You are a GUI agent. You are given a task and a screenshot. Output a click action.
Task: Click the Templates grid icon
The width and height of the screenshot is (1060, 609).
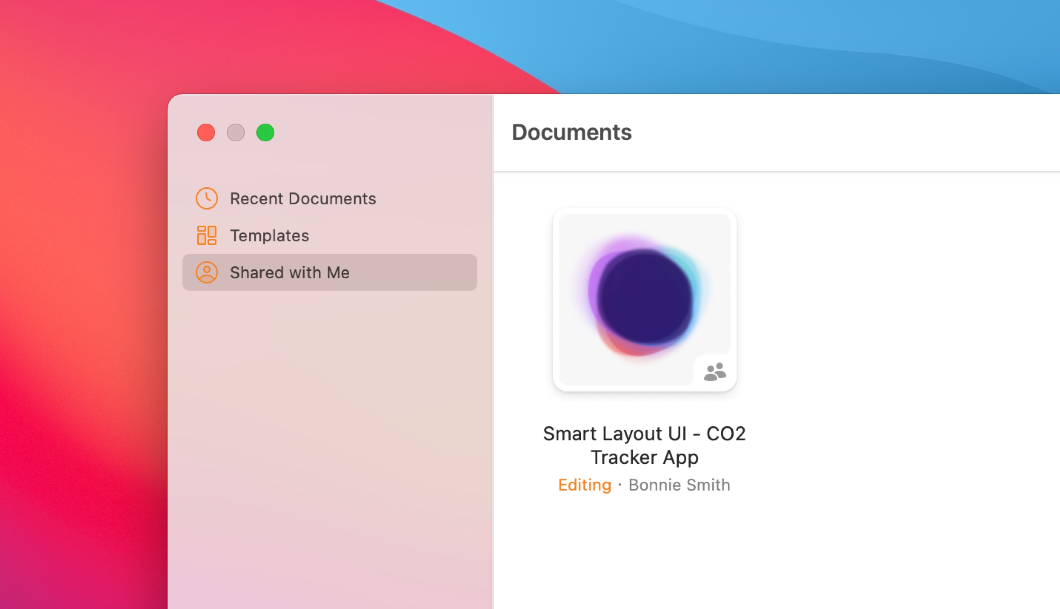206,235
